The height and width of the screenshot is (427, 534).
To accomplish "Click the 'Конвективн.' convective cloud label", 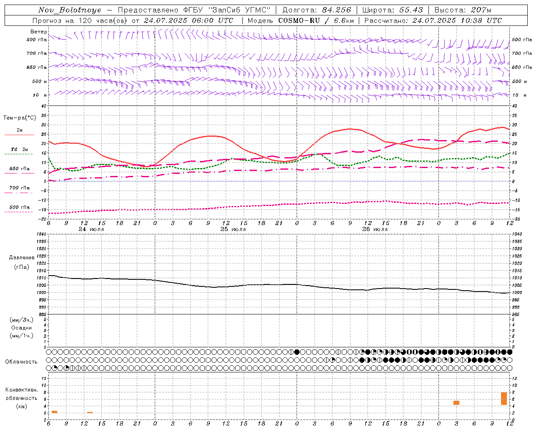I will [x=22, y=390].
